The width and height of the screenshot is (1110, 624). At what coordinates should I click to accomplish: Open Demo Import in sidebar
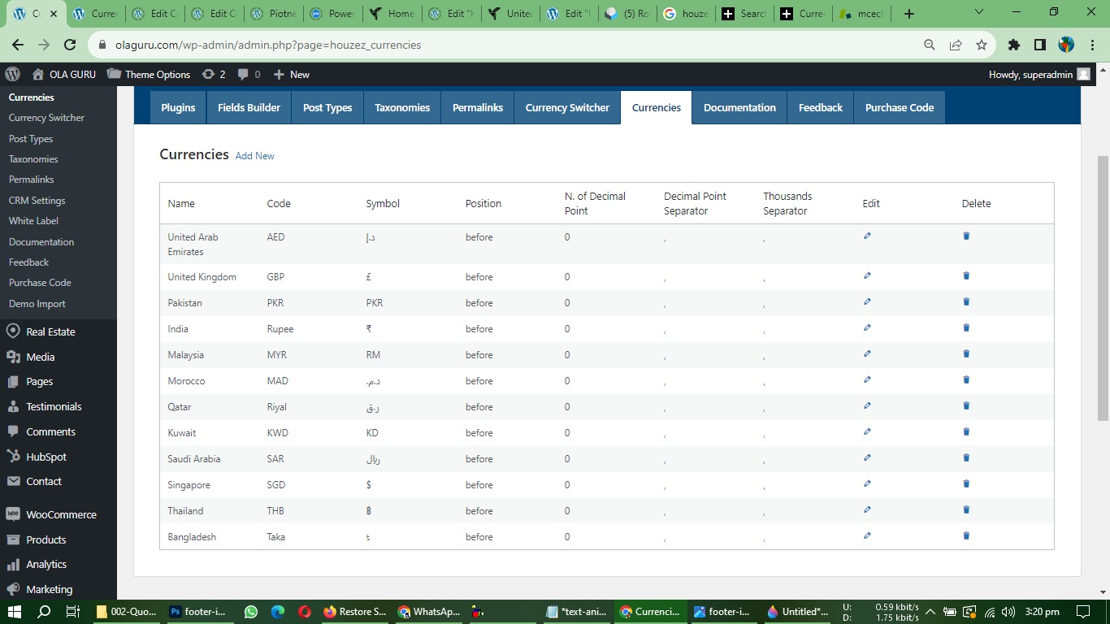coord(37,304)
